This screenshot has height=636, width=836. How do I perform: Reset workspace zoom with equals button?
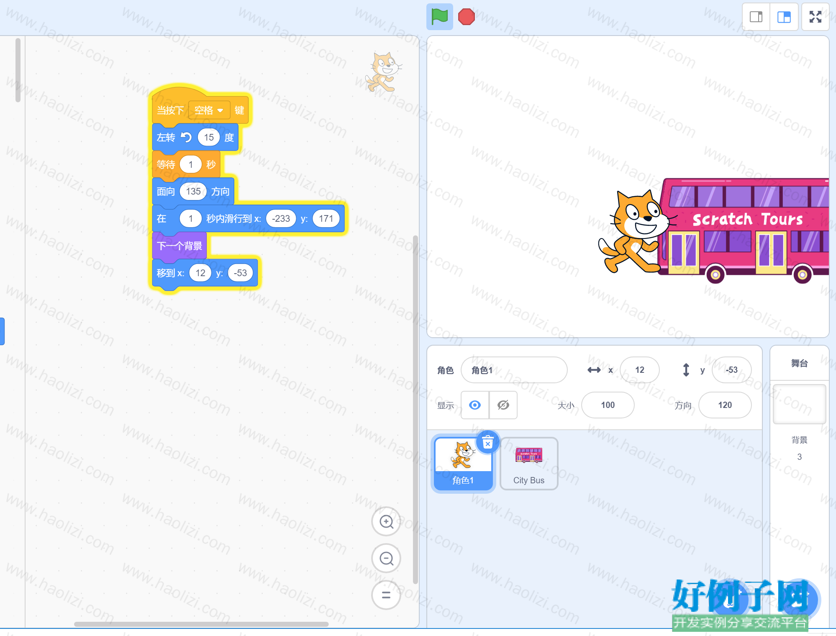pyautogui.click(x=386, y=595)
